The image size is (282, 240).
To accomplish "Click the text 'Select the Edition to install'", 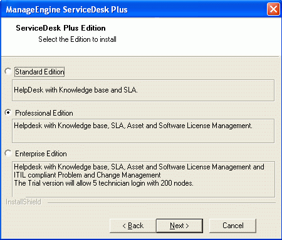I will pos(77,39).
